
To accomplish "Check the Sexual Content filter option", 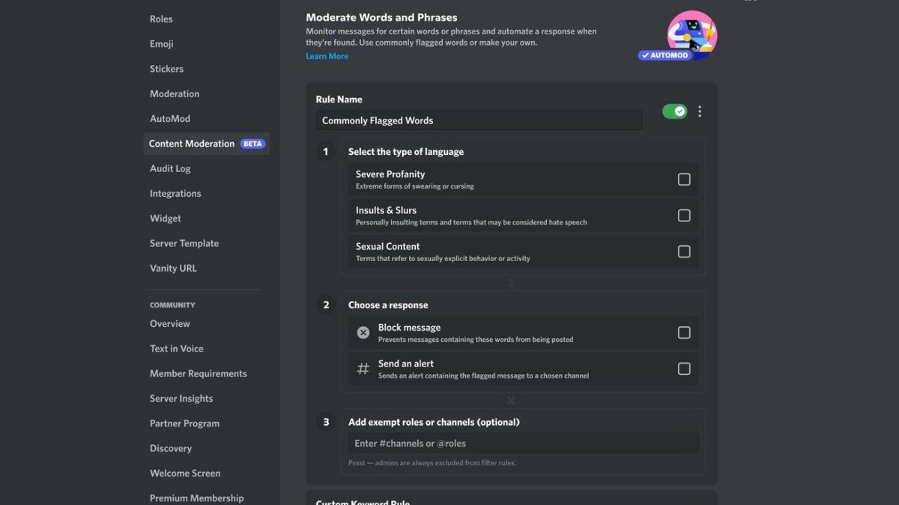I will [684, 251].
